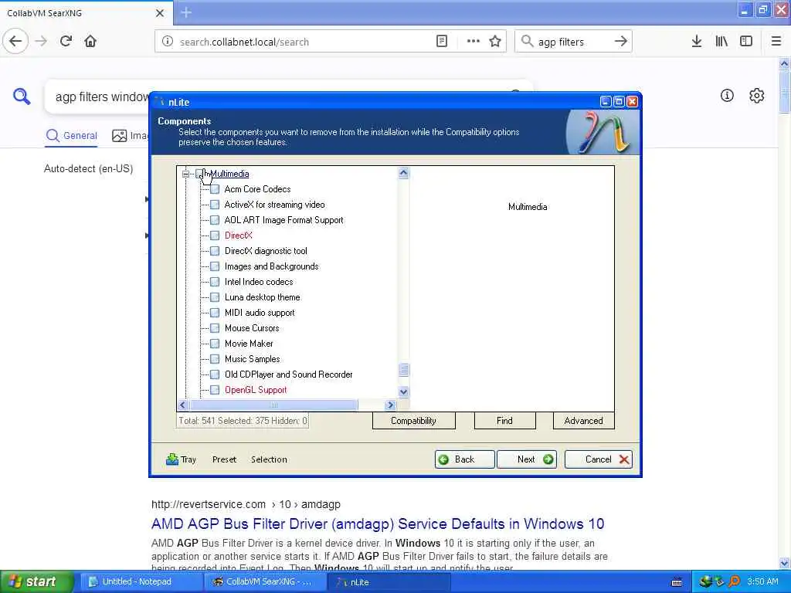Open AMD AGP Bus Filter Driver result link

coord(377,524)
